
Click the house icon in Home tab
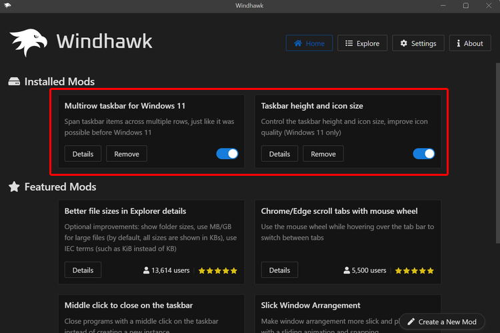tap(298, 43)
